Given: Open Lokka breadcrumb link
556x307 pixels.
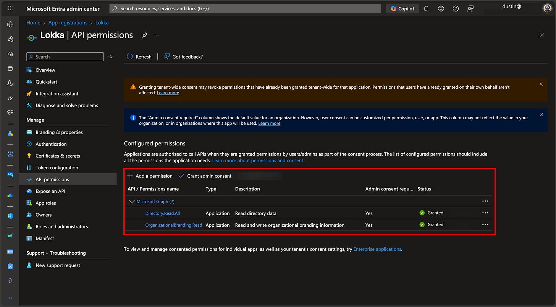Looking at the screenshot, I should [x=102, y=23].
